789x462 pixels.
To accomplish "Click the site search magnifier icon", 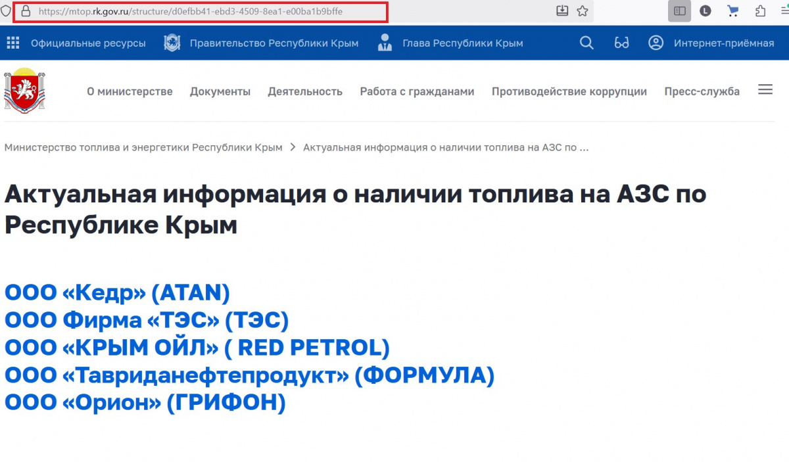I will point(586,43).
